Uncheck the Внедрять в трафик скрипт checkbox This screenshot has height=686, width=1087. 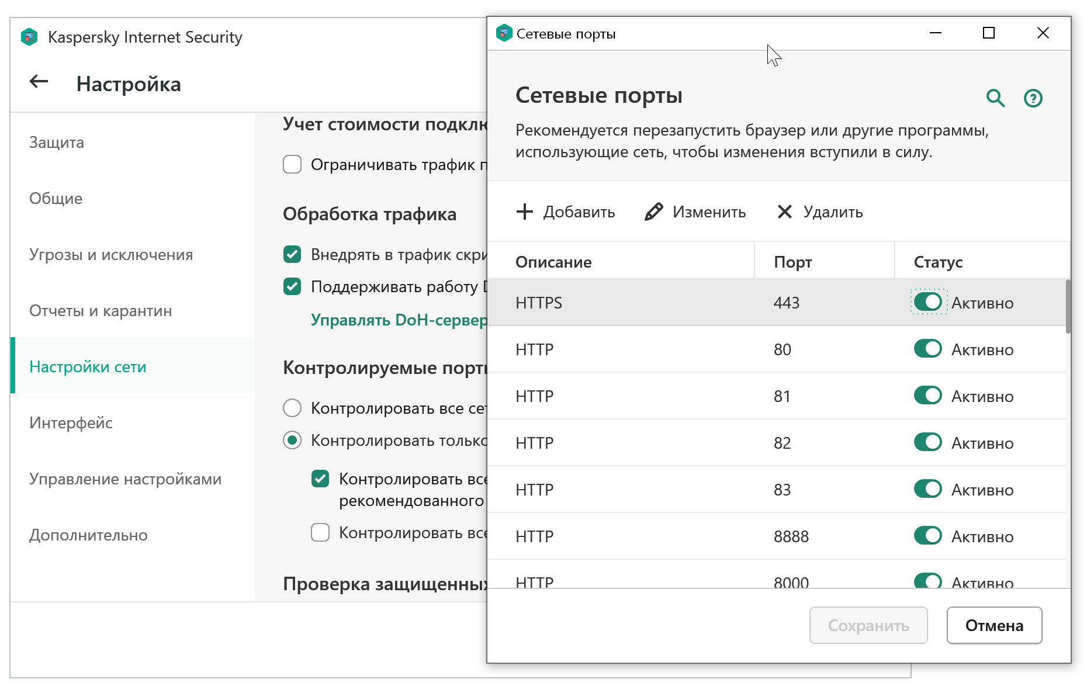[x=292, y=255]
